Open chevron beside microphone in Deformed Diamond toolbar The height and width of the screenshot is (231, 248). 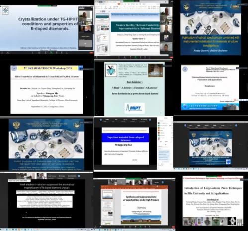[99, 57]
